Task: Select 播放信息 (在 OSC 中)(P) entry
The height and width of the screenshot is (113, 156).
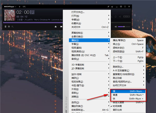Action: point(90,55)
